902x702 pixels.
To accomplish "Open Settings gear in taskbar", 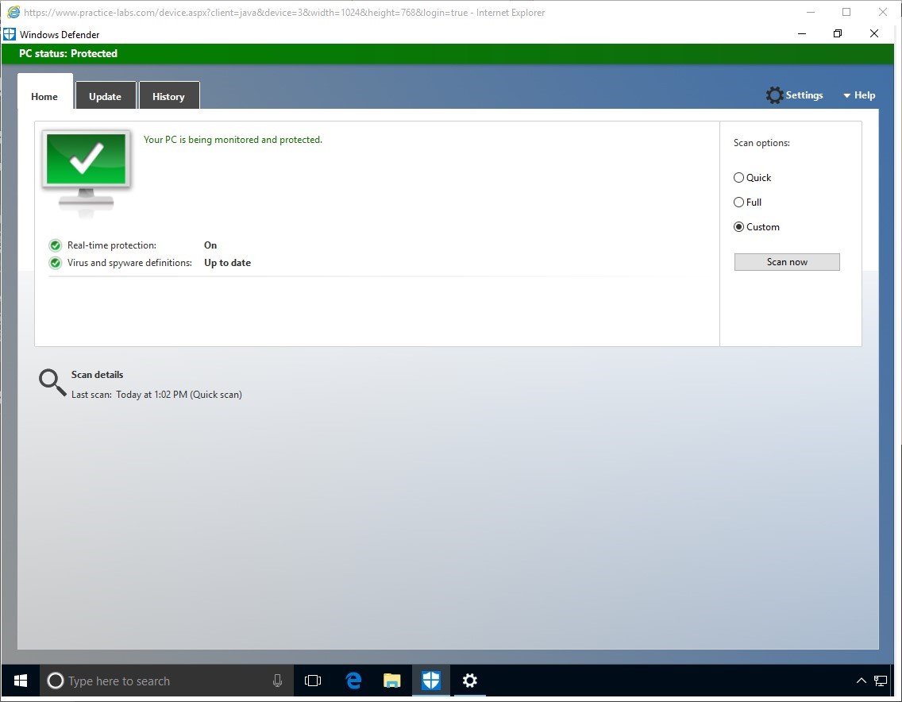I will pos(470,681).
